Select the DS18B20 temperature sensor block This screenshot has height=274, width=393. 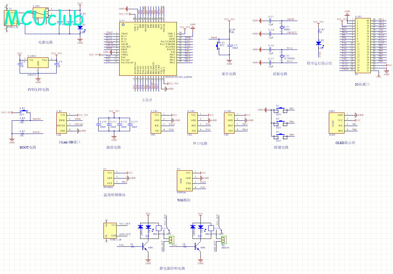(109, 178)
